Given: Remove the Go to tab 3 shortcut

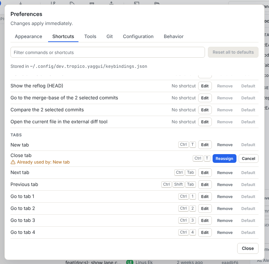Looking at the screenshot, I should (x=225, y=220).
